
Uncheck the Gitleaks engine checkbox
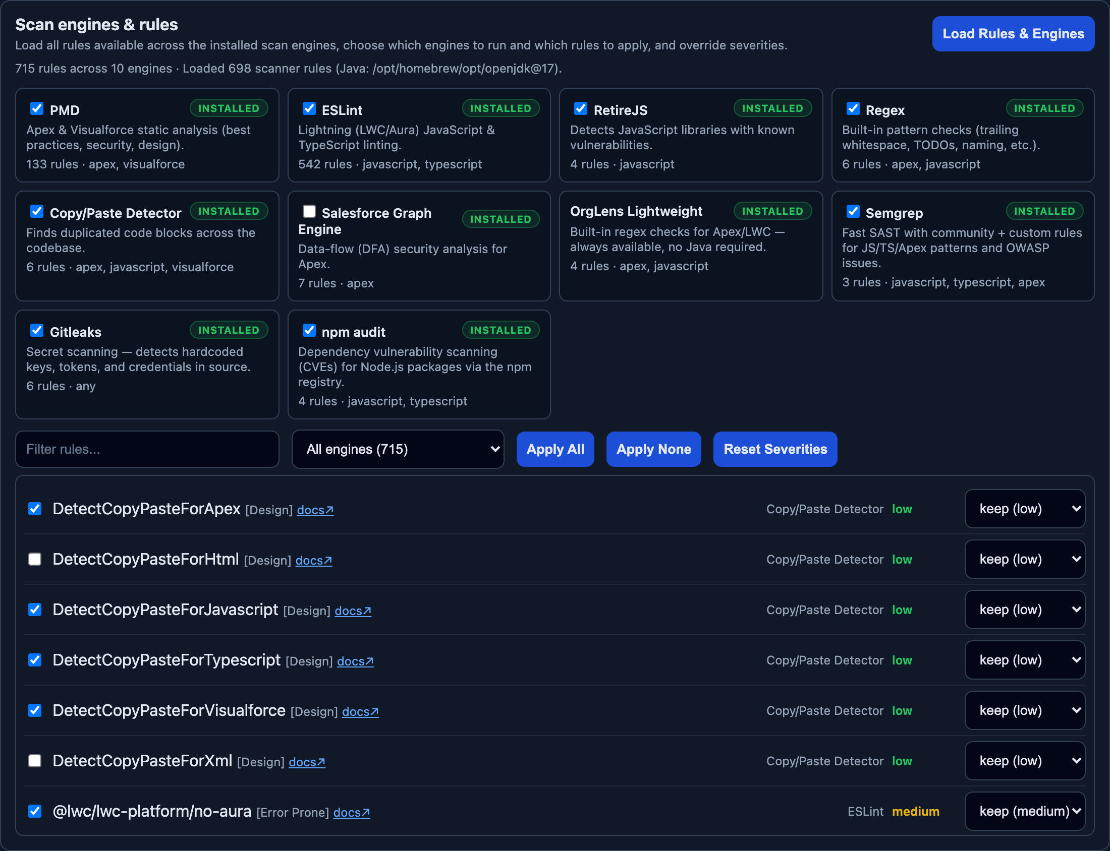(x=37, y=331)
